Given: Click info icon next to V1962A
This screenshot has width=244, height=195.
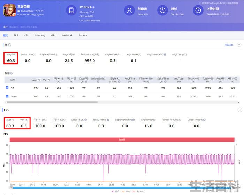Looking at the screenshot, I should 93,7.
